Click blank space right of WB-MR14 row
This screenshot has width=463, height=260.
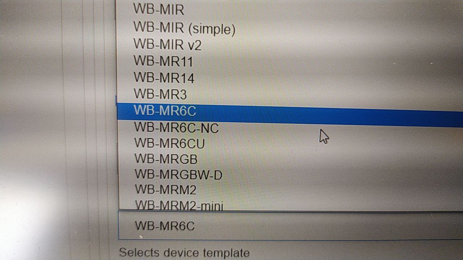tap(326, 78)
